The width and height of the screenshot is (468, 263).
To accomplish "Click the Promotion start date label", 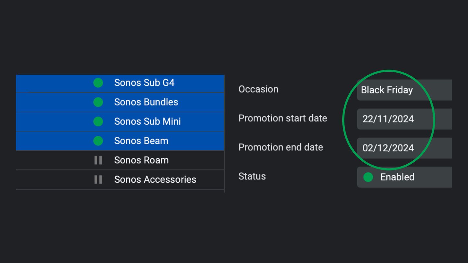I will pos(283,118).
